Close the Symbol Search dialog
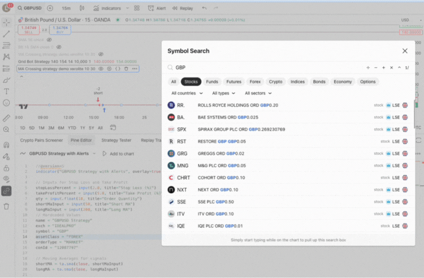424x278 pixels. click(x=405, y=51)
